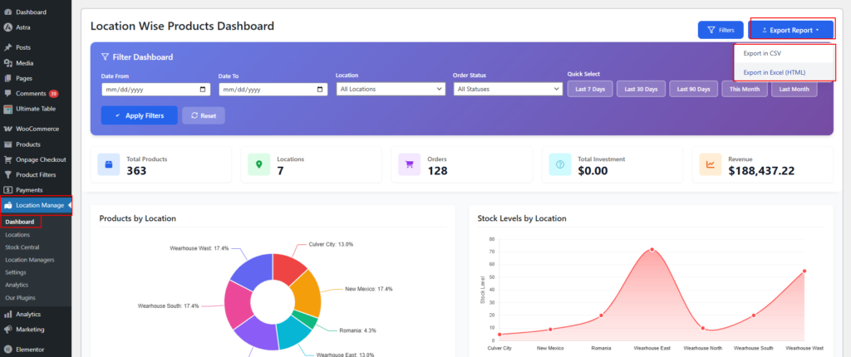Select the Last 7 Days quick filter
This screenshot has width=851, height=357.
point(590,89)
